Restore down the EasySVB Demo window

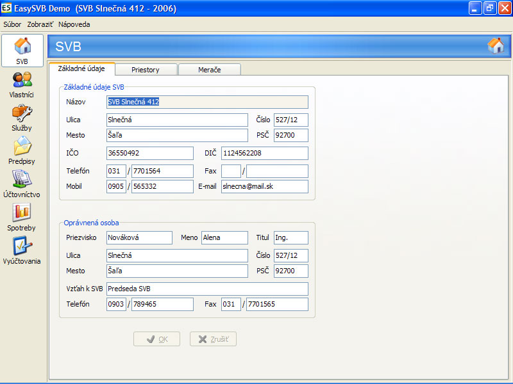(x=490, y=8)
